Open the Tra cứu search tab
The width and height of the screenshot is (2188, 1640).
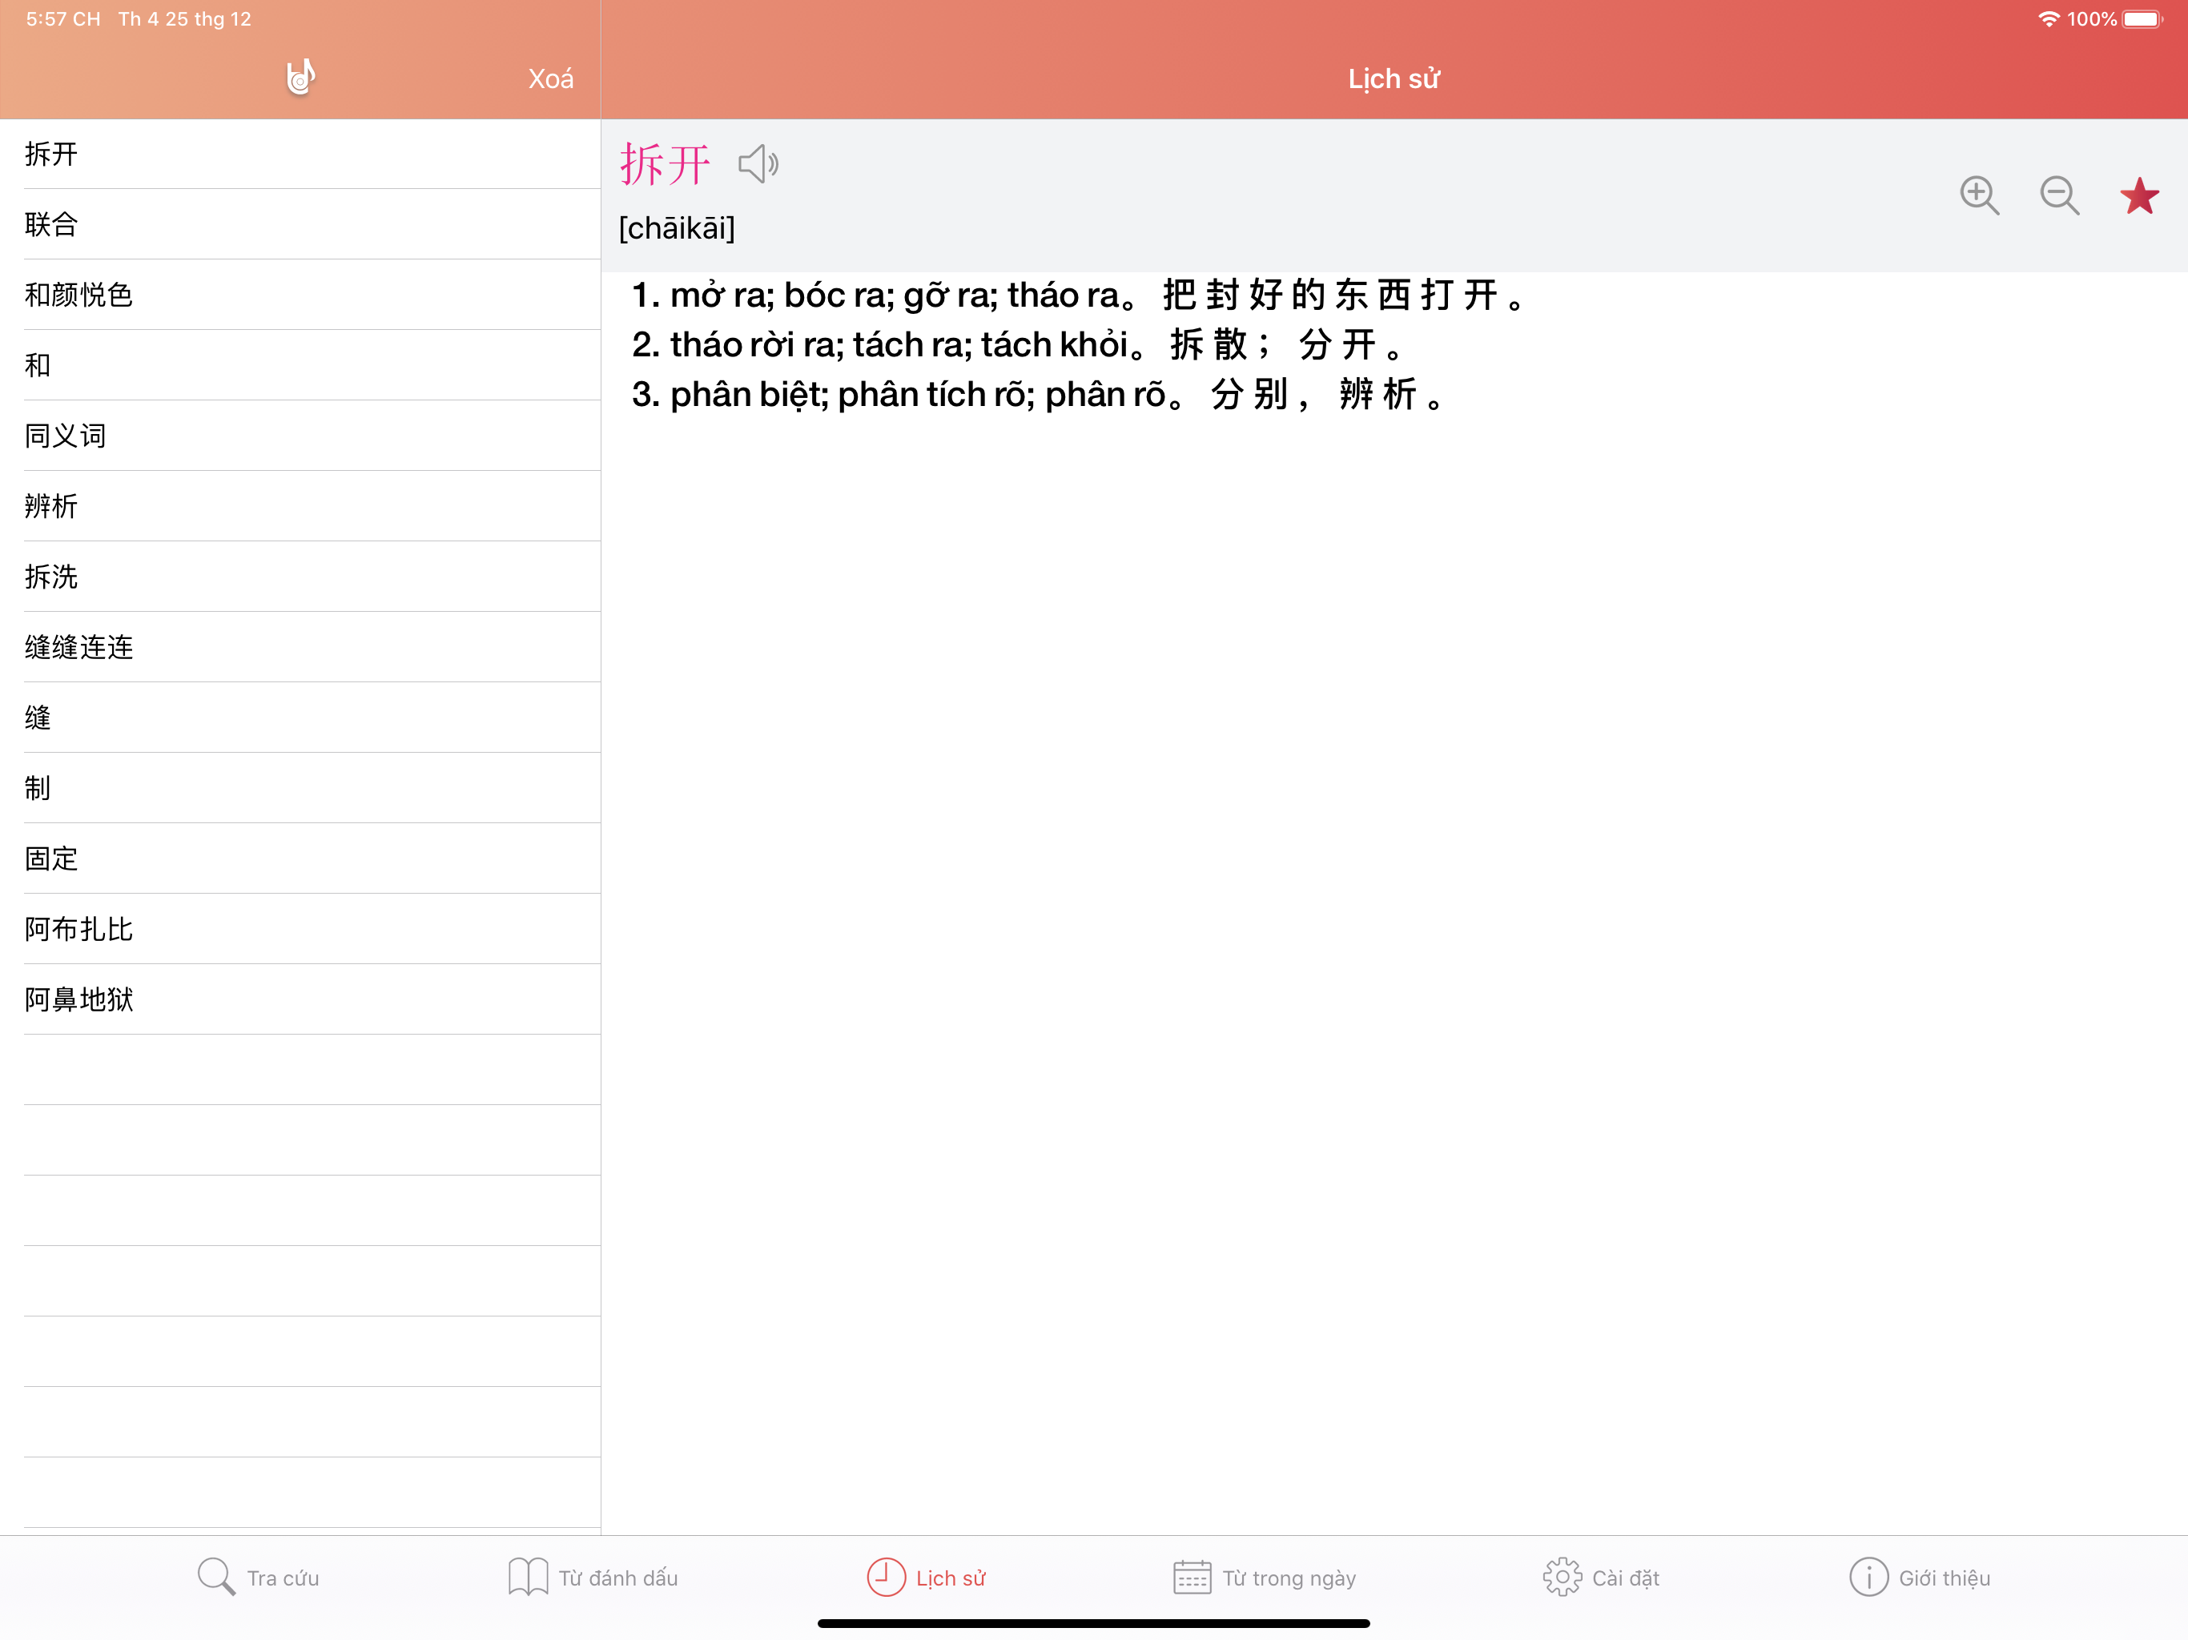(258, 1578)
